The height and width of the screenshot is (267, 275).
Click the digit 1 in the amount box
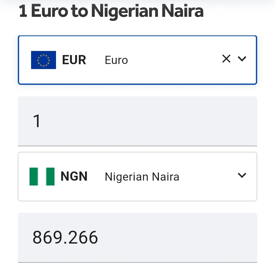pos(37,121)
